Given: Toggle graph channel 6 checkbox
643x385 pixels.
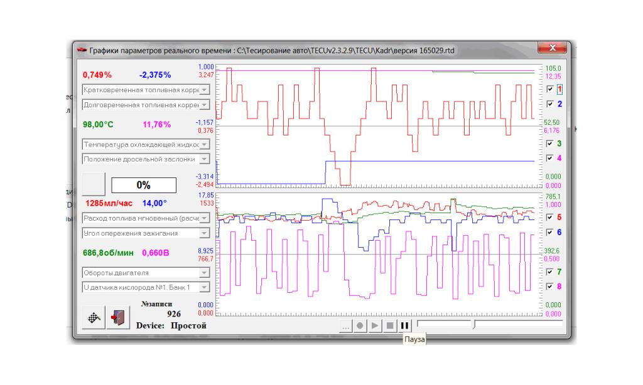Looking at the screenshot, I should pos(550,232).
